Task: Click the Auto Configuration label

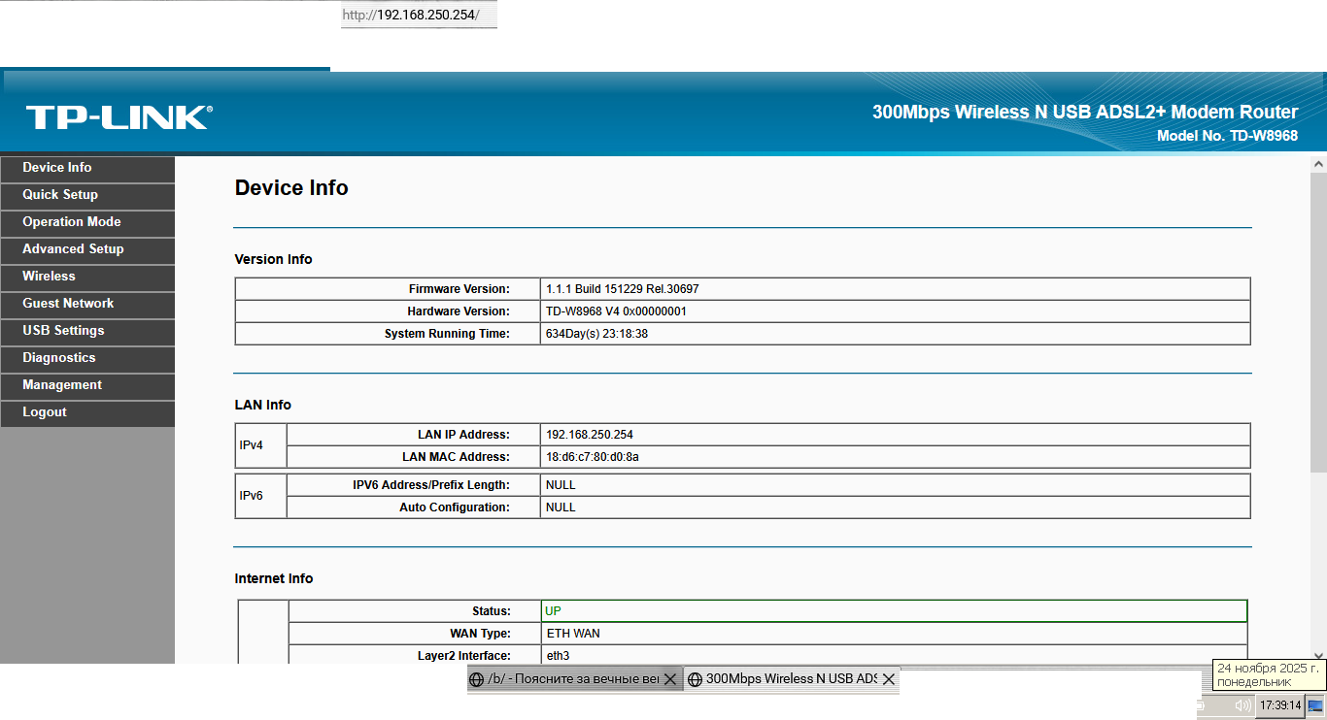Action: pyautogui.click(x=455, y=507)
